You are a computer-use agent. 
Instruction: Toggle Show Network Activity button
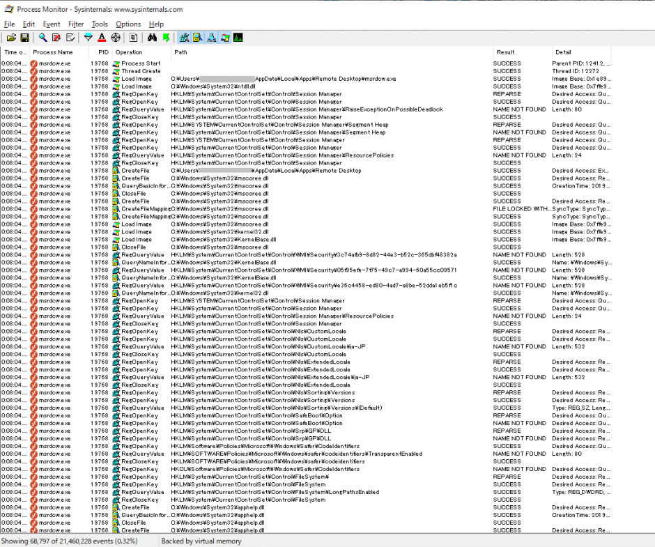(x=211, y=38)
